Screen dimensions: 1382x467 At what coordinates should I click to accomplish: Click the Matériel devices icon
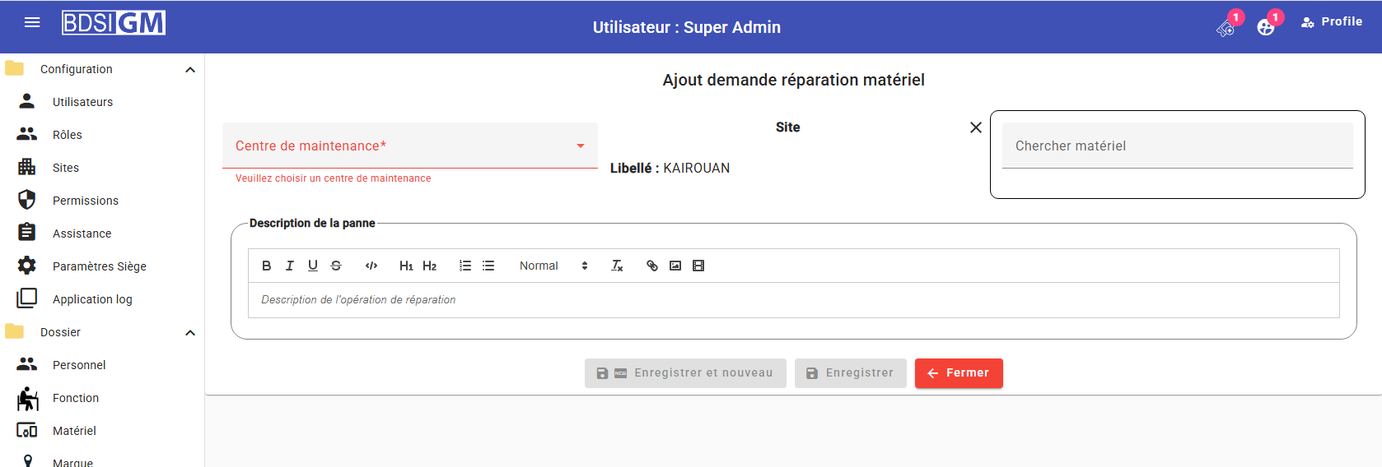(27, 430)
